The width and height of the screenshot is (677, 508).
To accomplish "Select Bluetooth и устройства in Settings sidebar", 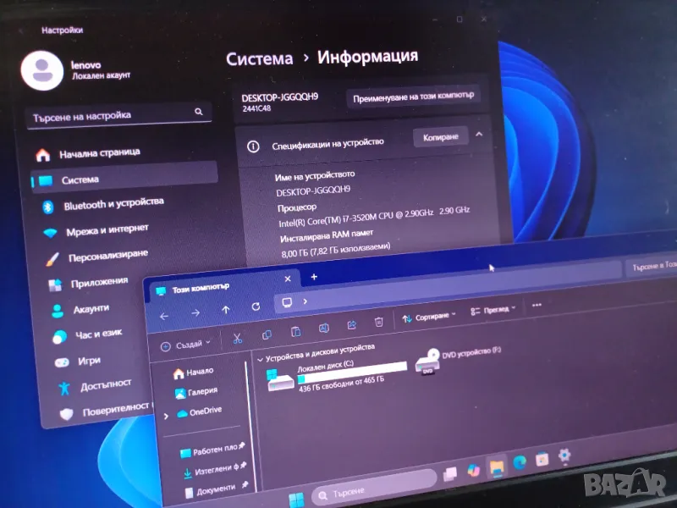I will click(x=113, y=204).
